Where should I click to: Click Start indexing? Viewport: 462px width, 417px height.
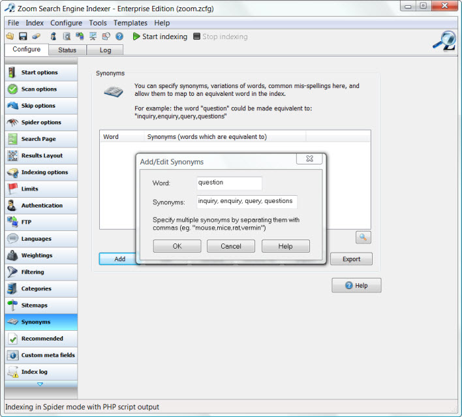[160, 37]
